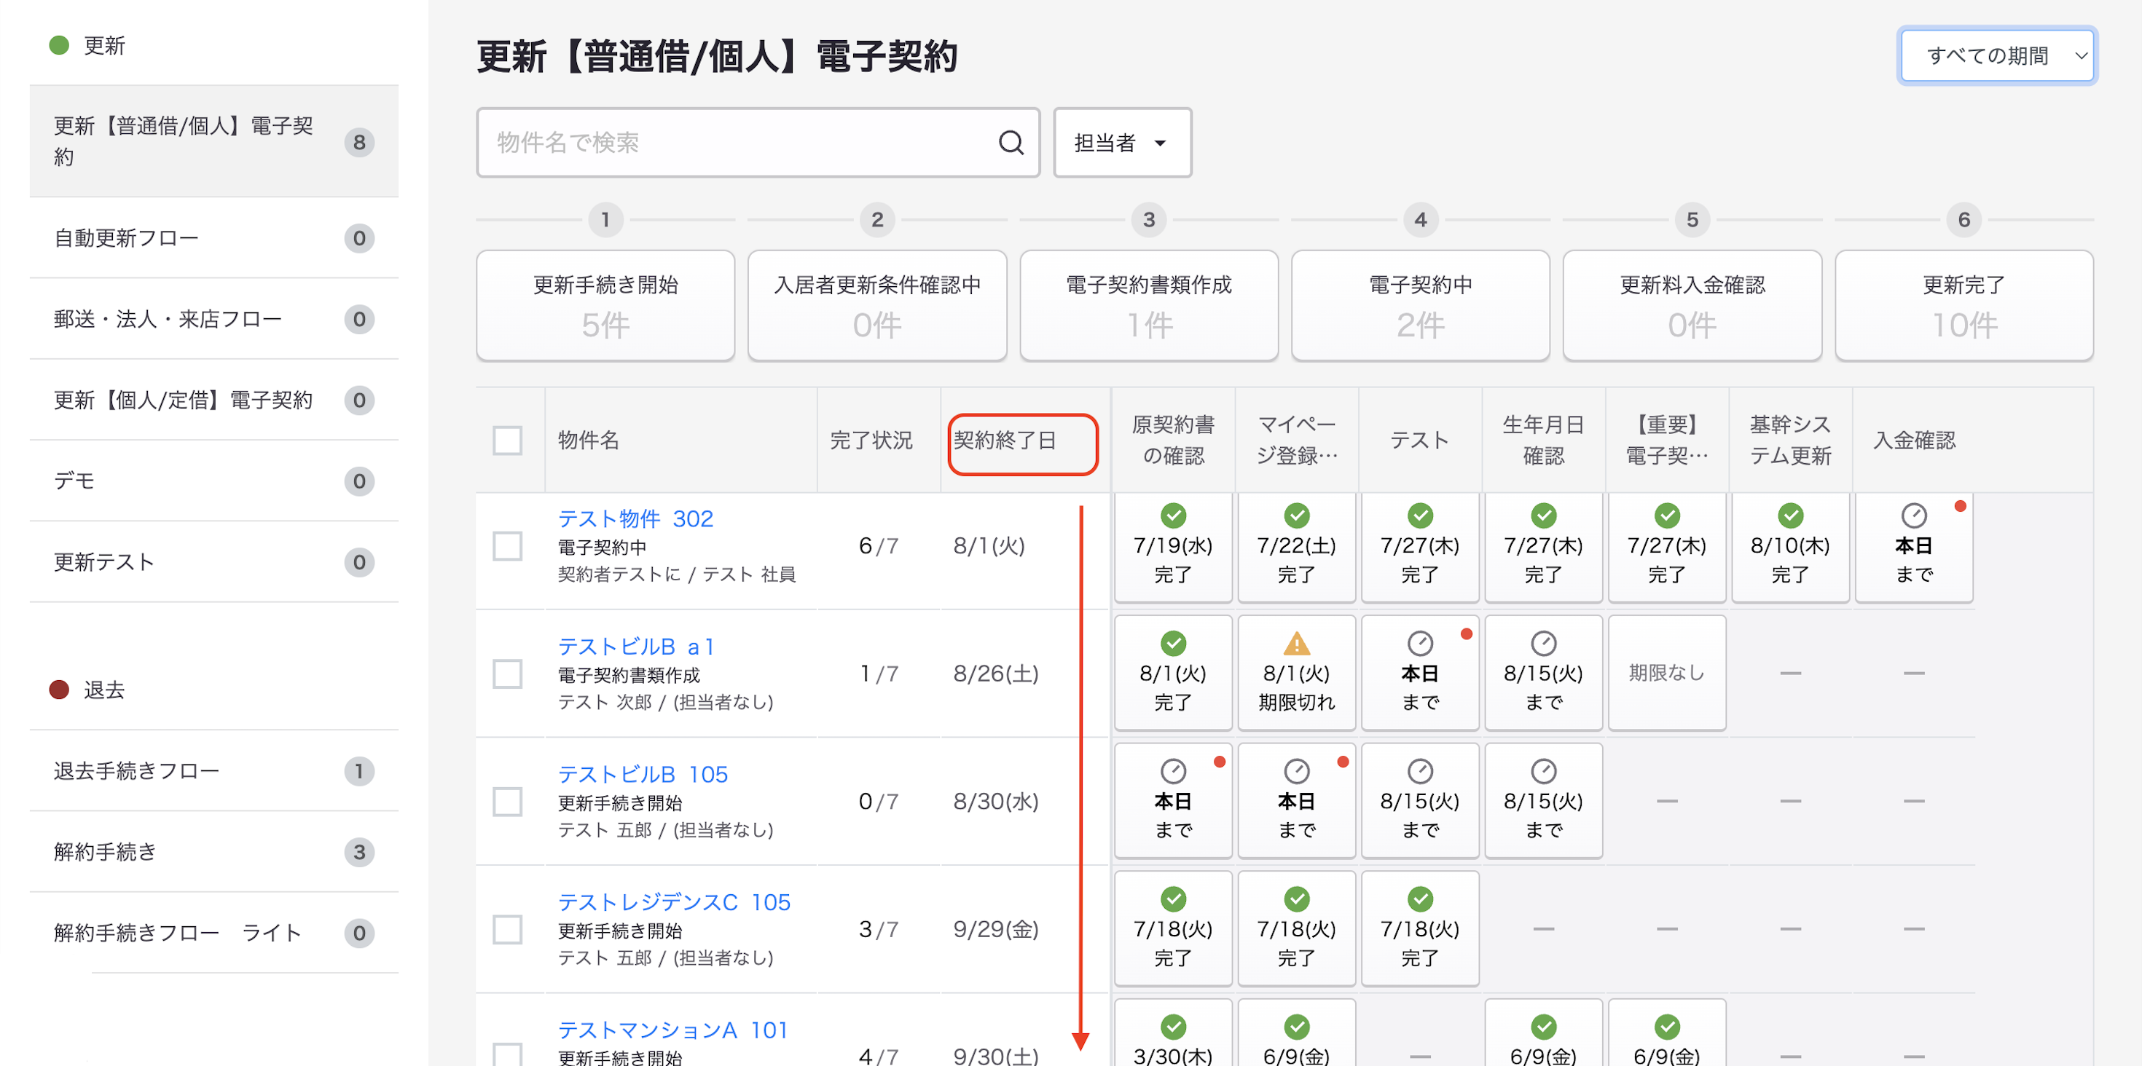
Task: Open property link テストマンションA 101
Action: click(x=672, y=1030)
